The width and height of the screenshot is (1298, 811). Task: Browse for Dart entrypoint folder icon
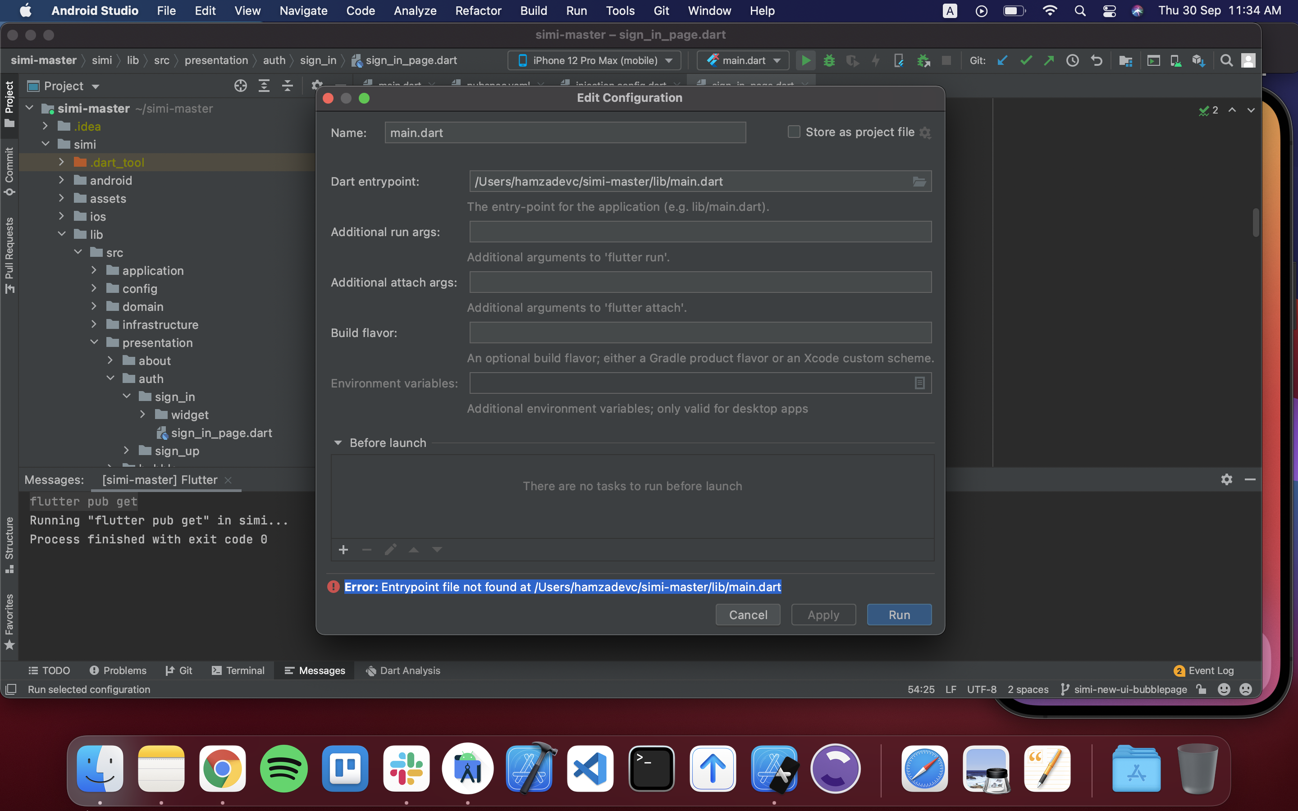coord(919,182)
